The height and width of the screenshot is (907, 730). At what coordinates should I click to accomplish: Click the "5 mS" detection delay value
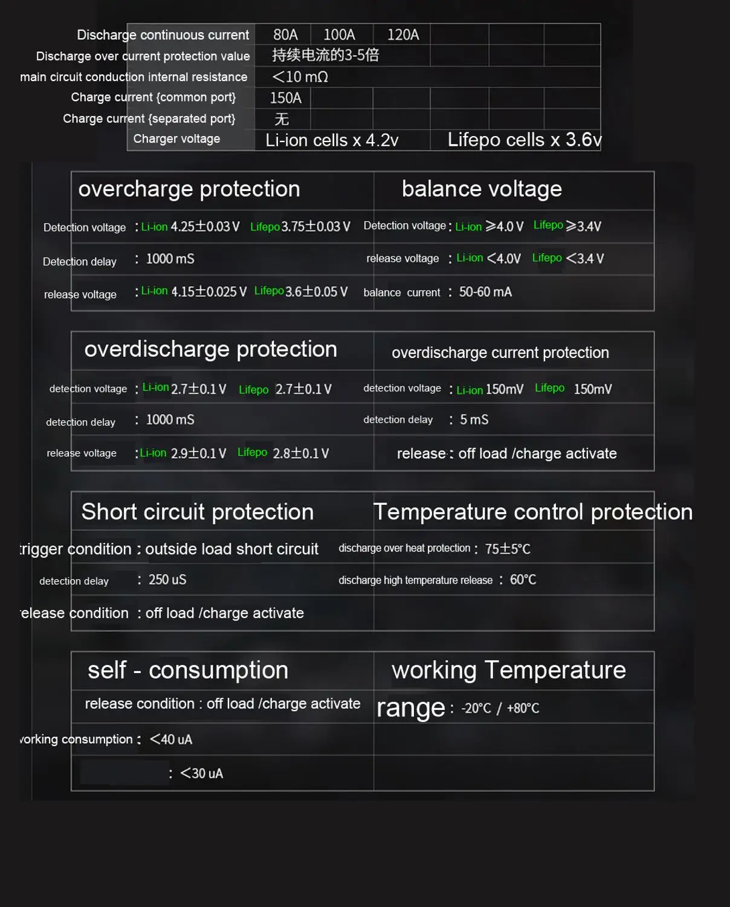pos(474,420)
